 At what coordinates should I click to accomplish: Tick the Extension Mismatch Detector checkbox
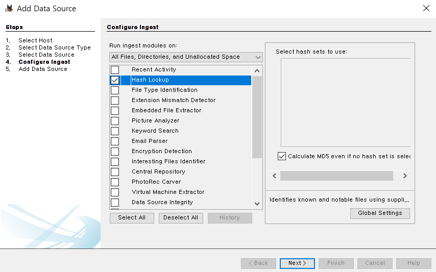coord(115,101)
